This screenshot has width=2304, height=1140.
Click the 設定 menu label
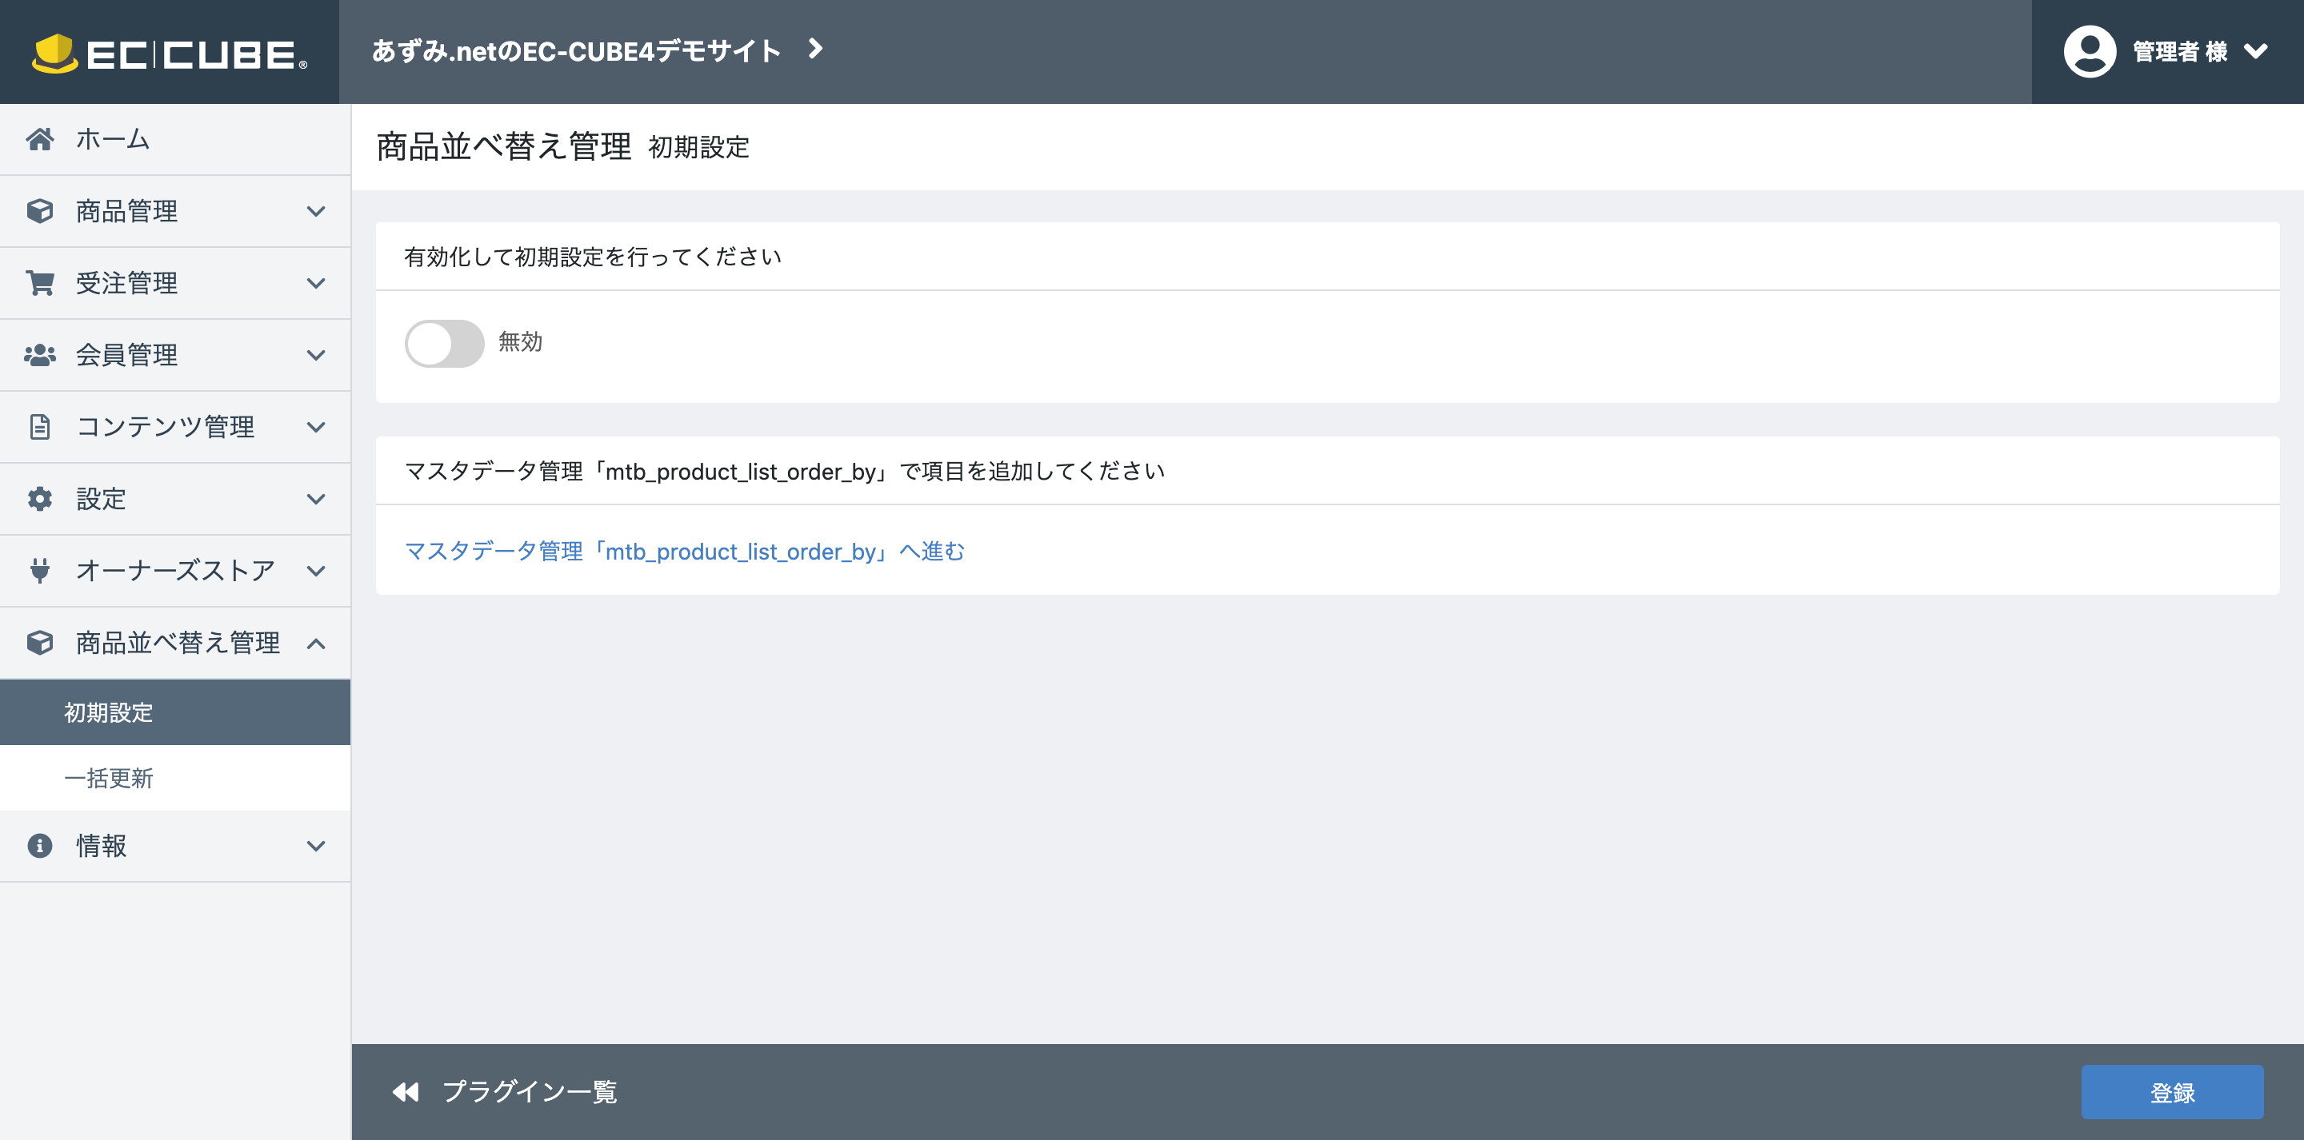pyautogui.click(x=101, y=499)
